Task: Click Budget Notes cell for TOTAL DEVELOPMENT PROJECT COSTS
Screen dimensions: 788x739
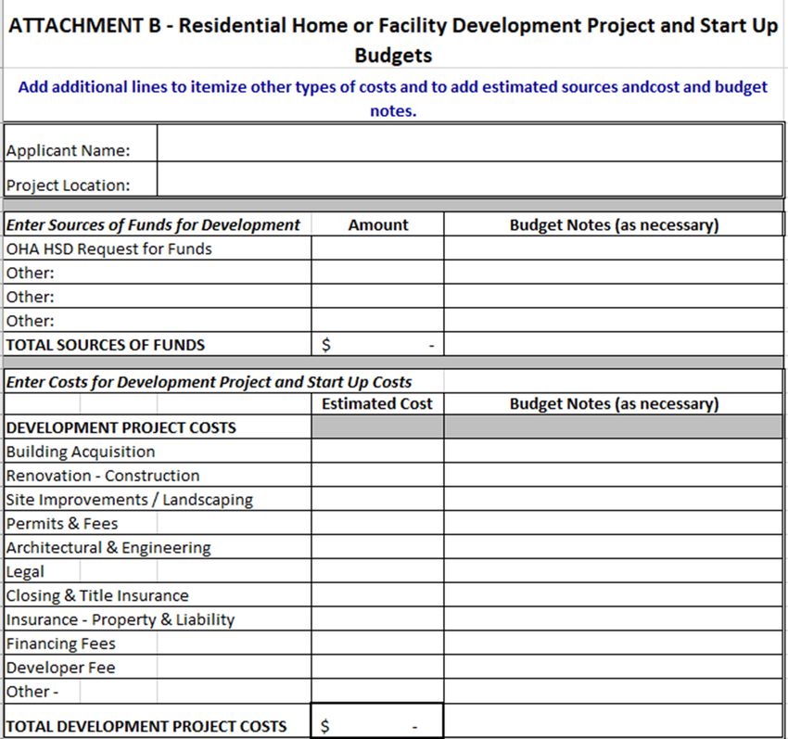Action: pos(614,720)
